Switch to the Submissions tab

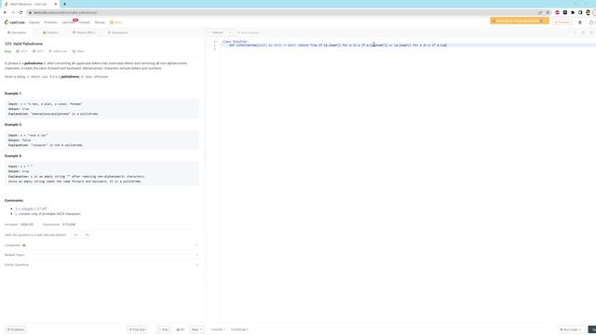118,33
